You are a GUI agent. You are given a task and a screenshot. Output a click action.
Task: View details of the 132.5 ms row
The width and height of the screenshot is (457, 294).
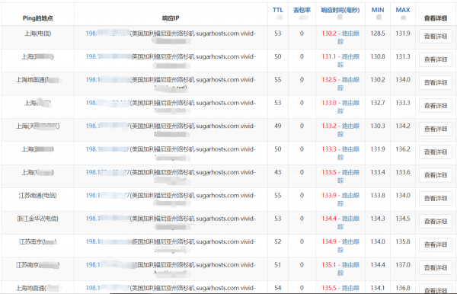436,83
